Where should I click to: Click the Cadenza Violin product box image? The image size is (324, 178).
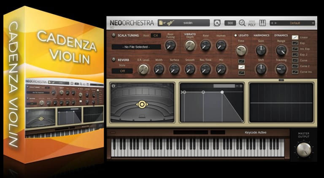pyautogui.click(x=54, y=85)
